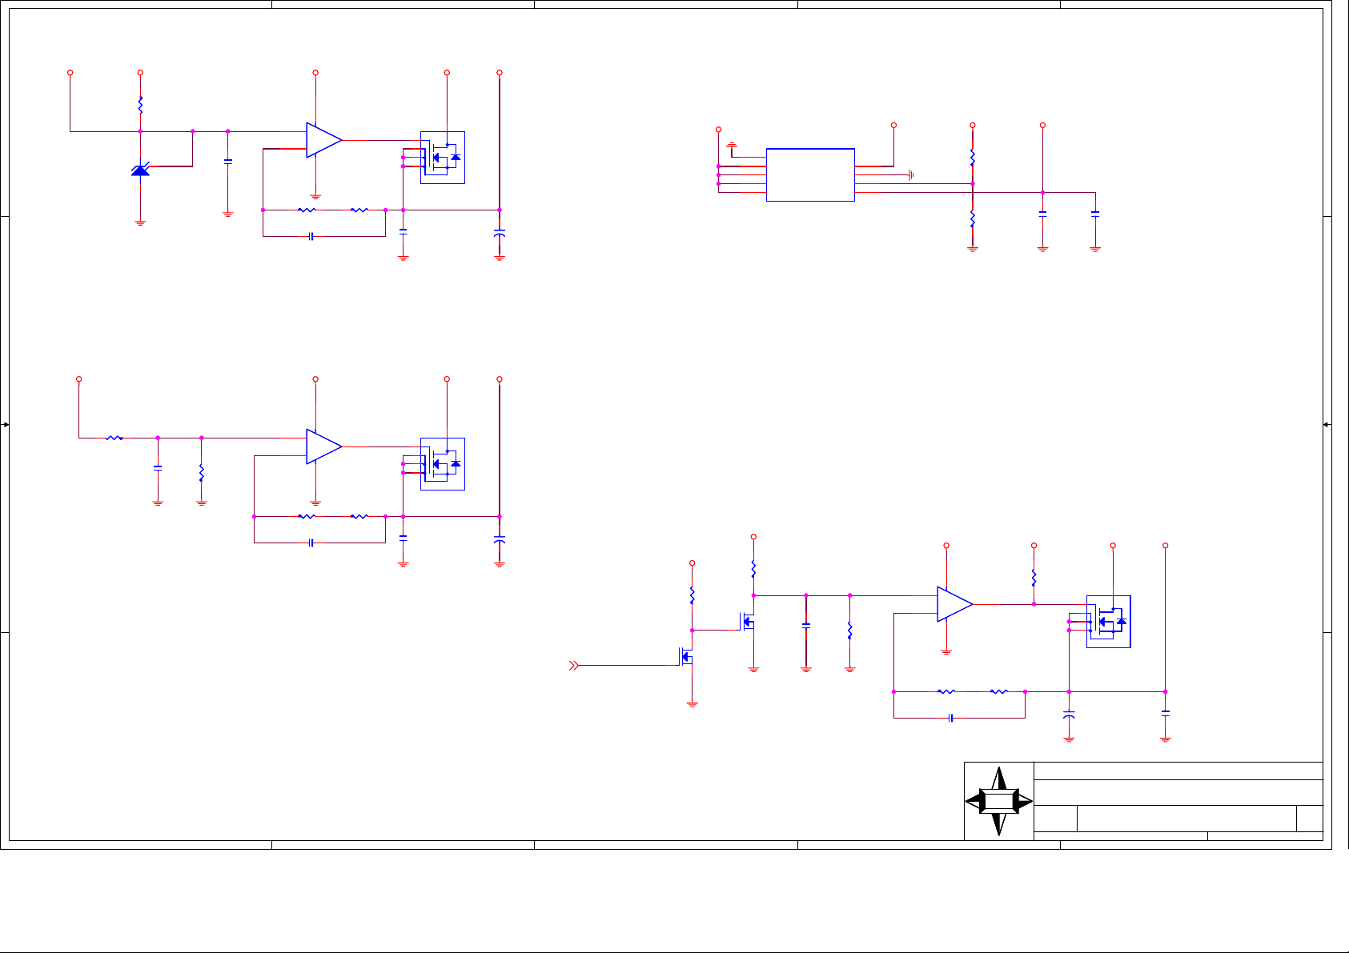Click the compass star logo in title block
This screenshot has width=1349, height=953.
tap(998, 801)
